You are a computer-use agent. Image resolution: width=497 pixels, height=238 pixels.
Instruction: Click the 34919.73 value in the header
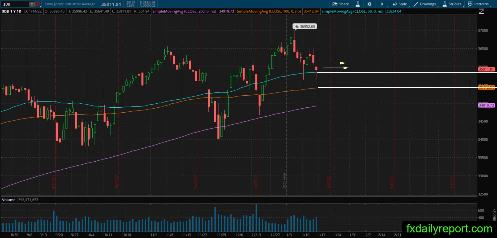pos(226,11)
